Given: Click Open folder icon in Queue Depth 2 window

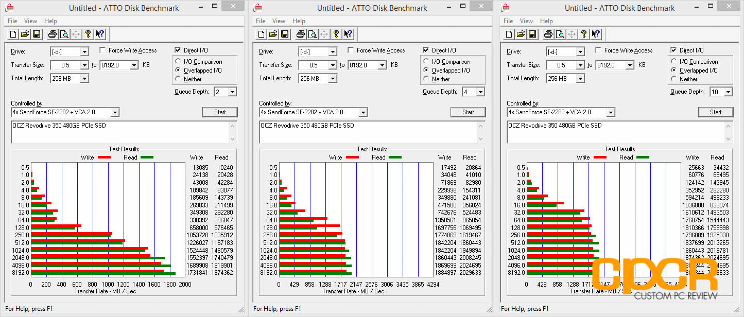Looking at the screenshot, I should click(x=25, y=34).
